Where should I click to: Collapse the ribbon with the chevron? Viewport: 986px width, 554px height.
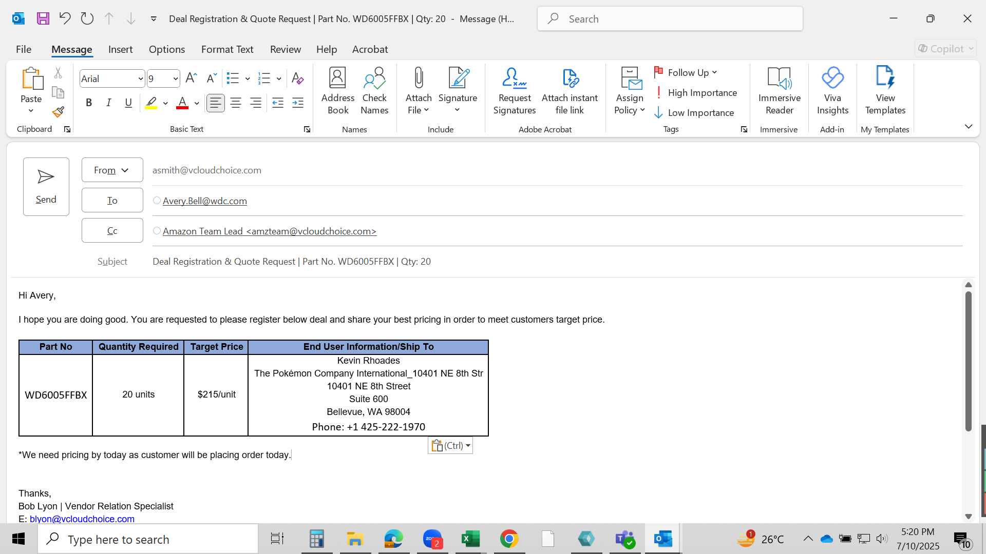pos(969,126)
